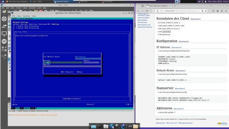Open Remote Viewer Help menu
Image resolution: width=229 pixels, height=129 pixels.
[34, 16]
